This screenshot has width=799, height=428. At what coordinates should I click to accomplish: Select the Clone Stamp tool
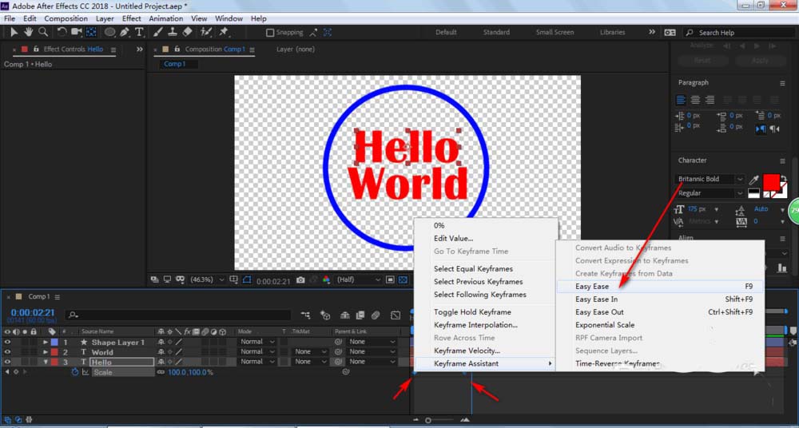coord(173,32)
